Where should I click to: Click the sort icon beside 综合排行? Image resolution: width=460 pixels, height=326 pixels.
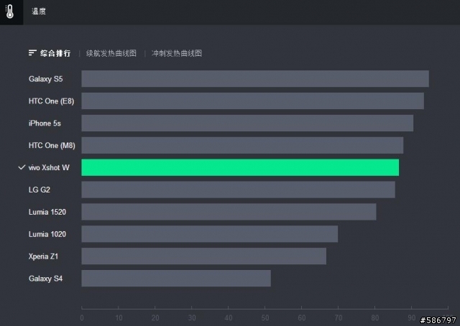tap(32, 52)
